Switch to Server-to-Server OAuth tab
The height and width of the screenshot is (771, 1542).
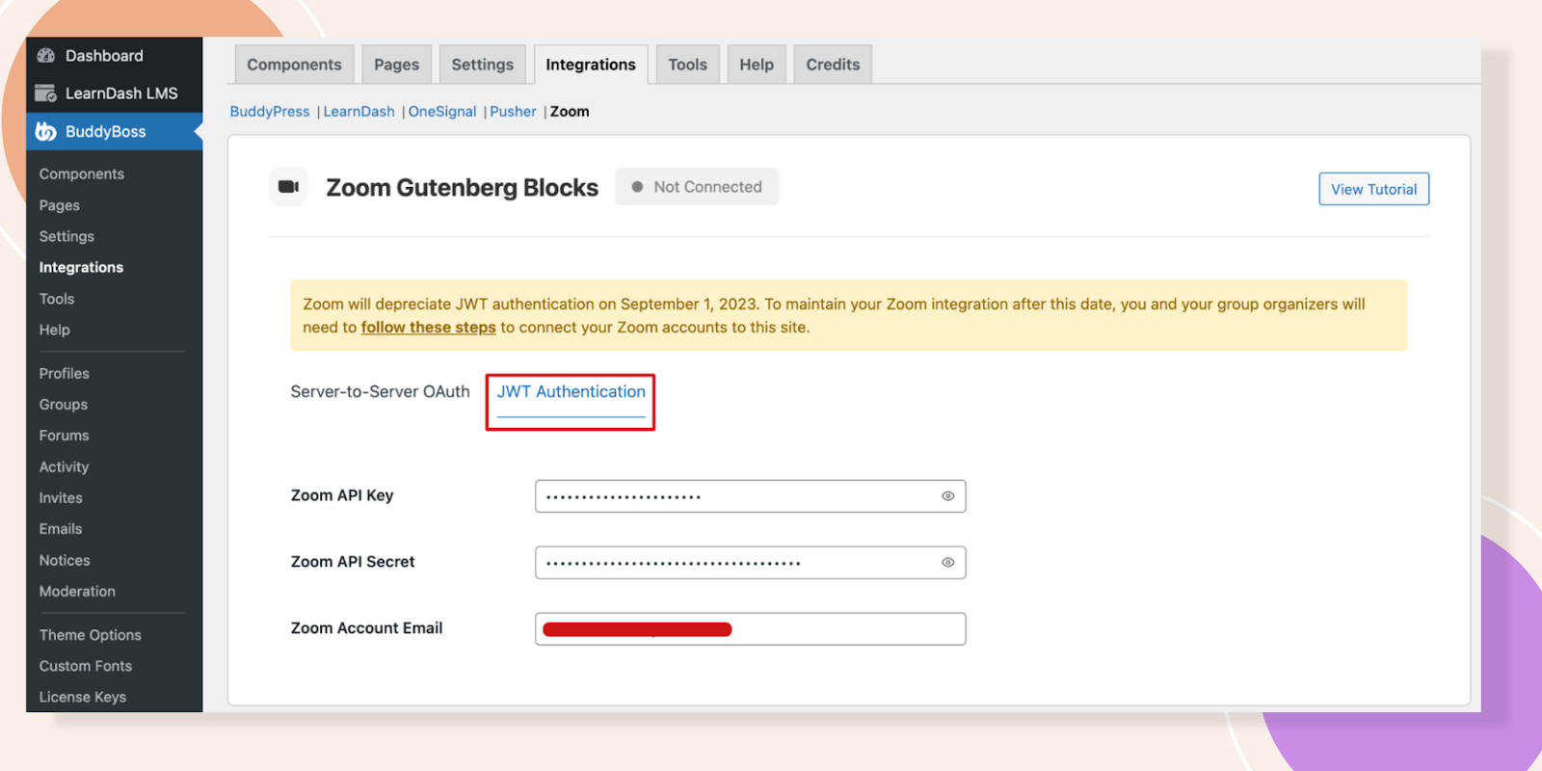click(380, 391)
